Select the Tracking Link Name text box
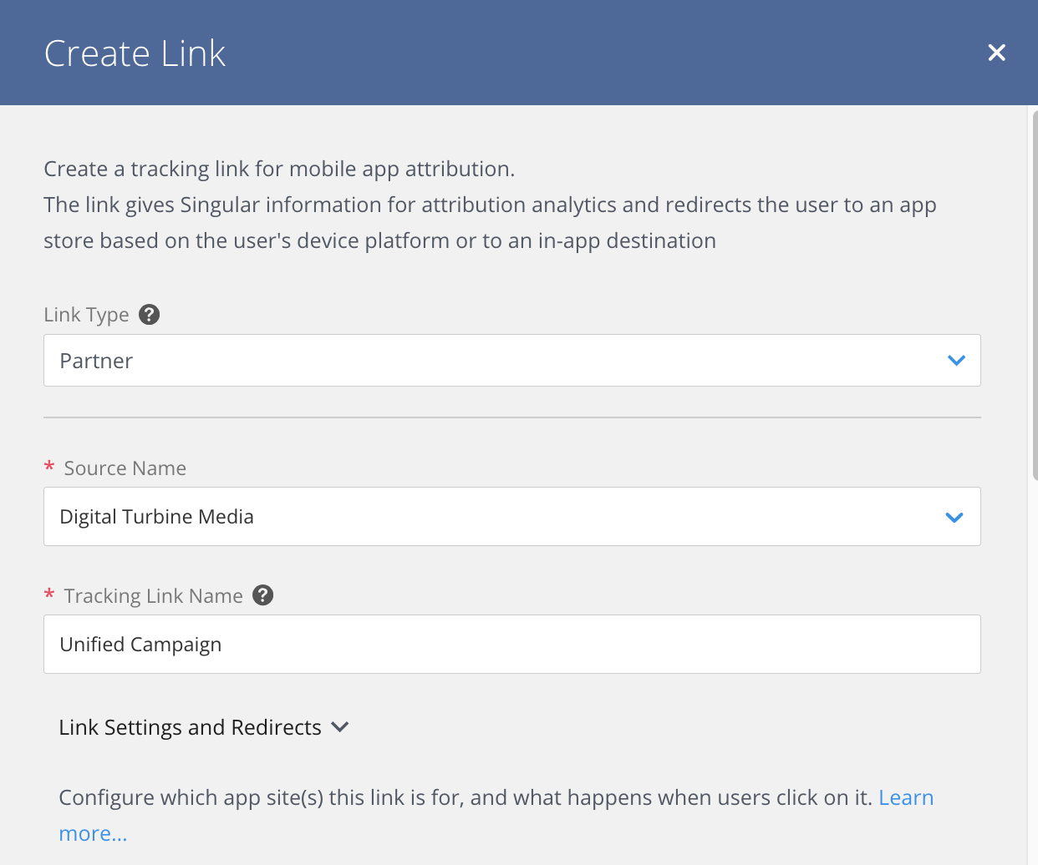The width and height of the screenshot is (1038, 865). point(511,644)
